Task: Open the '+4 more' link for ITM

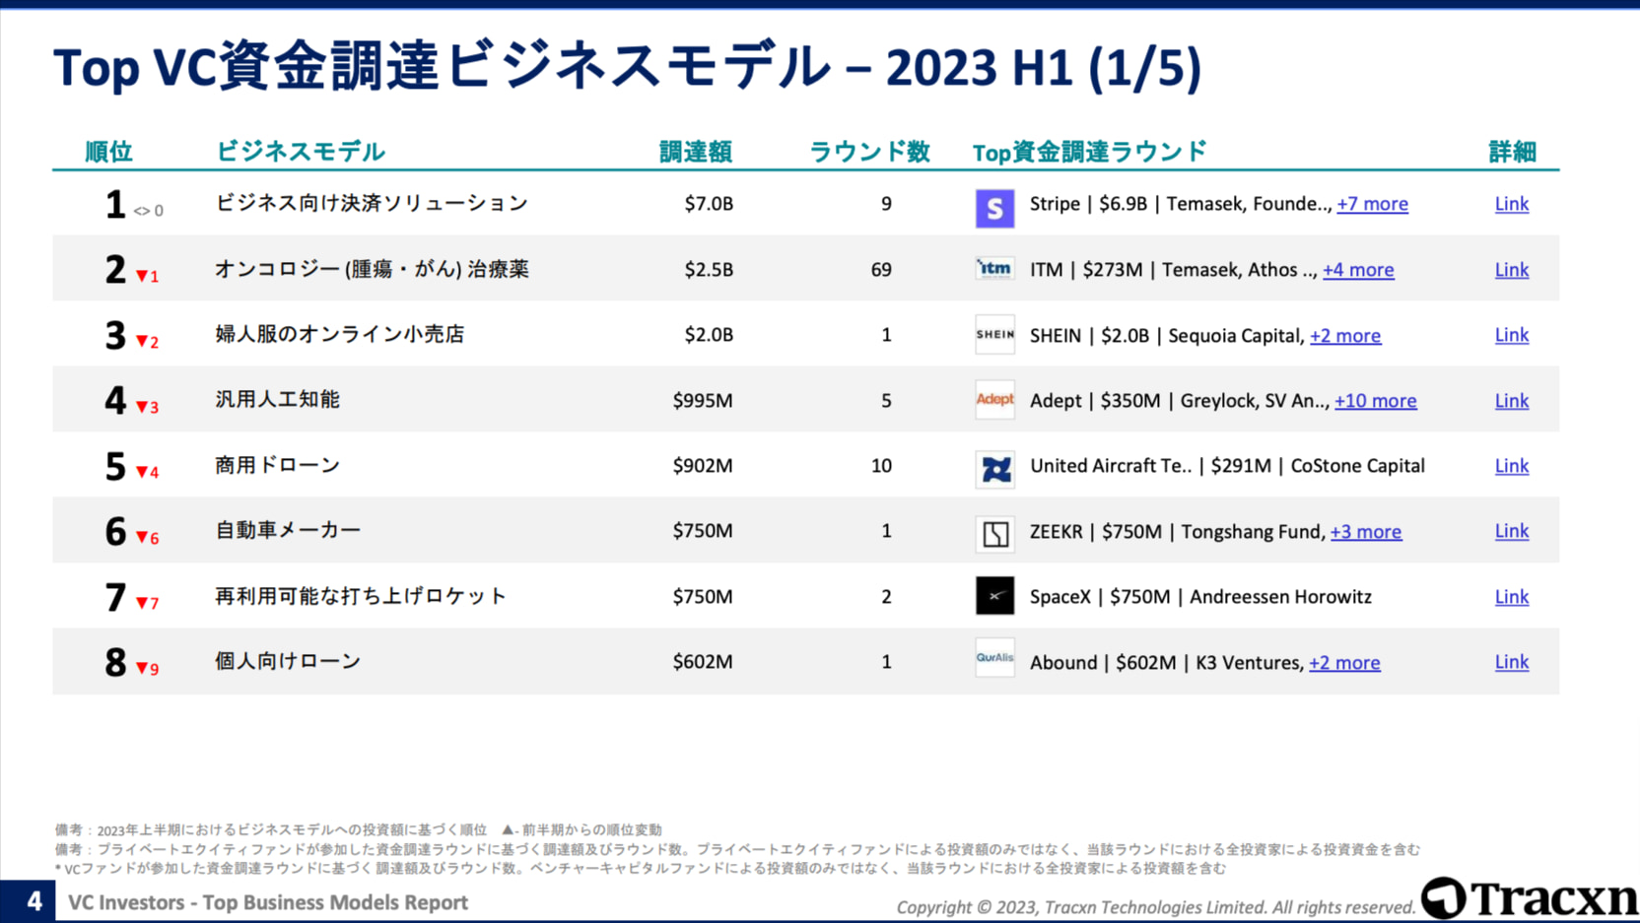Action: (x=1358, y=270)
